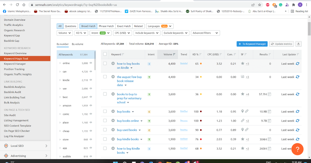Bookmark this page with the star icon
This screenshot has height=163, width=311.
click(260, 5)
